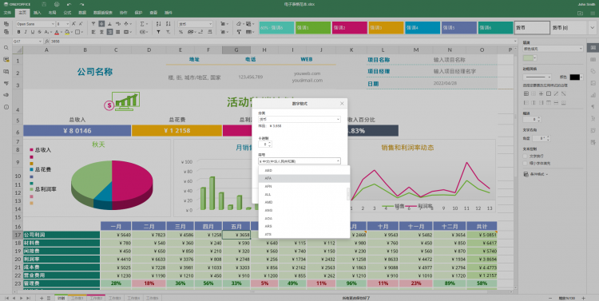
Task: Select ANG currency option
Action: 304,211
